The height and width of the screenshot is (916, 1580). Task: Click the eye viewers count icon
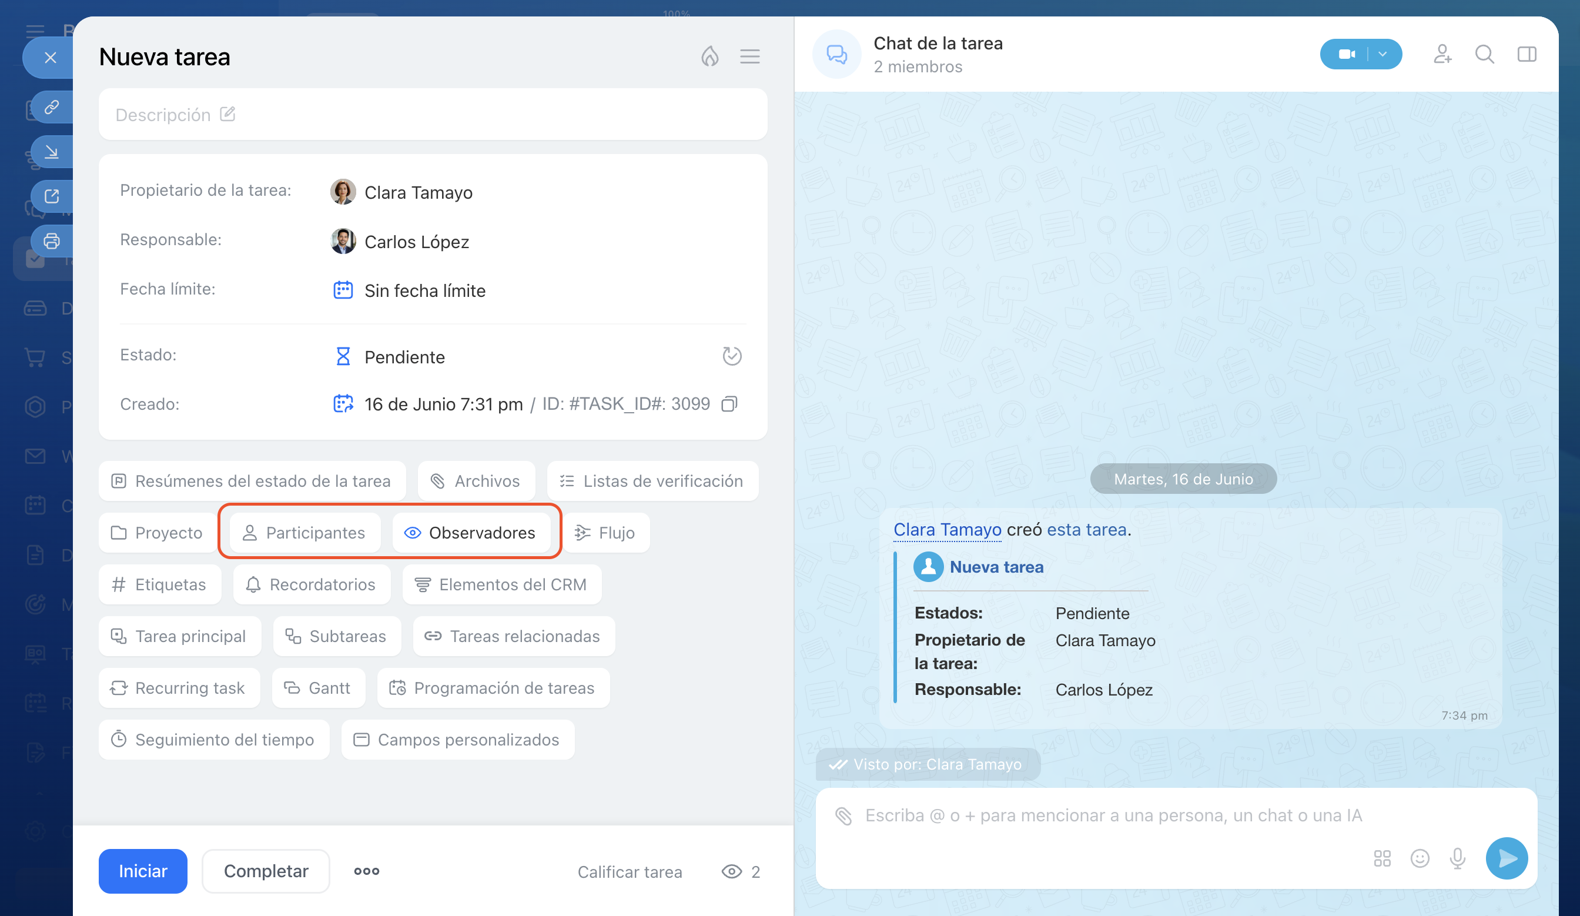tap(732, 871)
